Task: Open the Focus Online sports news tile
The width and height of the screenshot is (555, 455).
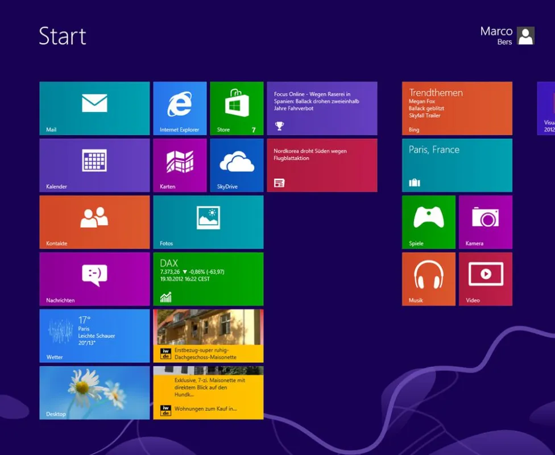Action: (322, 109)
